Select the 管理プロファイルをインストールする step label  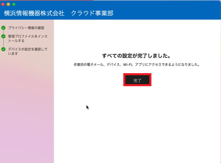(28, 39)
